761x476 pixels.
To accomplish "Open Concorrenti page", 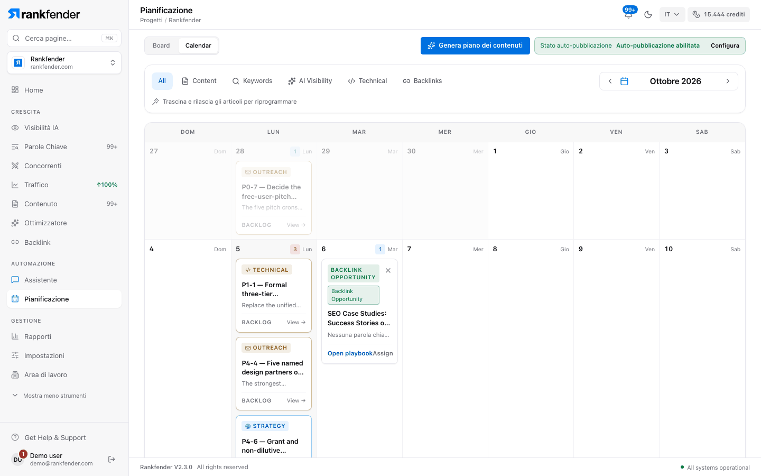I will (x=64, y=166).
